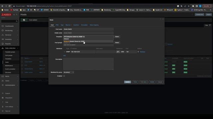The width and height of the screenshot is (213, 119).
Task: Click the Zabbix logo in the sidebar
Action: click(x=6, y=15)
